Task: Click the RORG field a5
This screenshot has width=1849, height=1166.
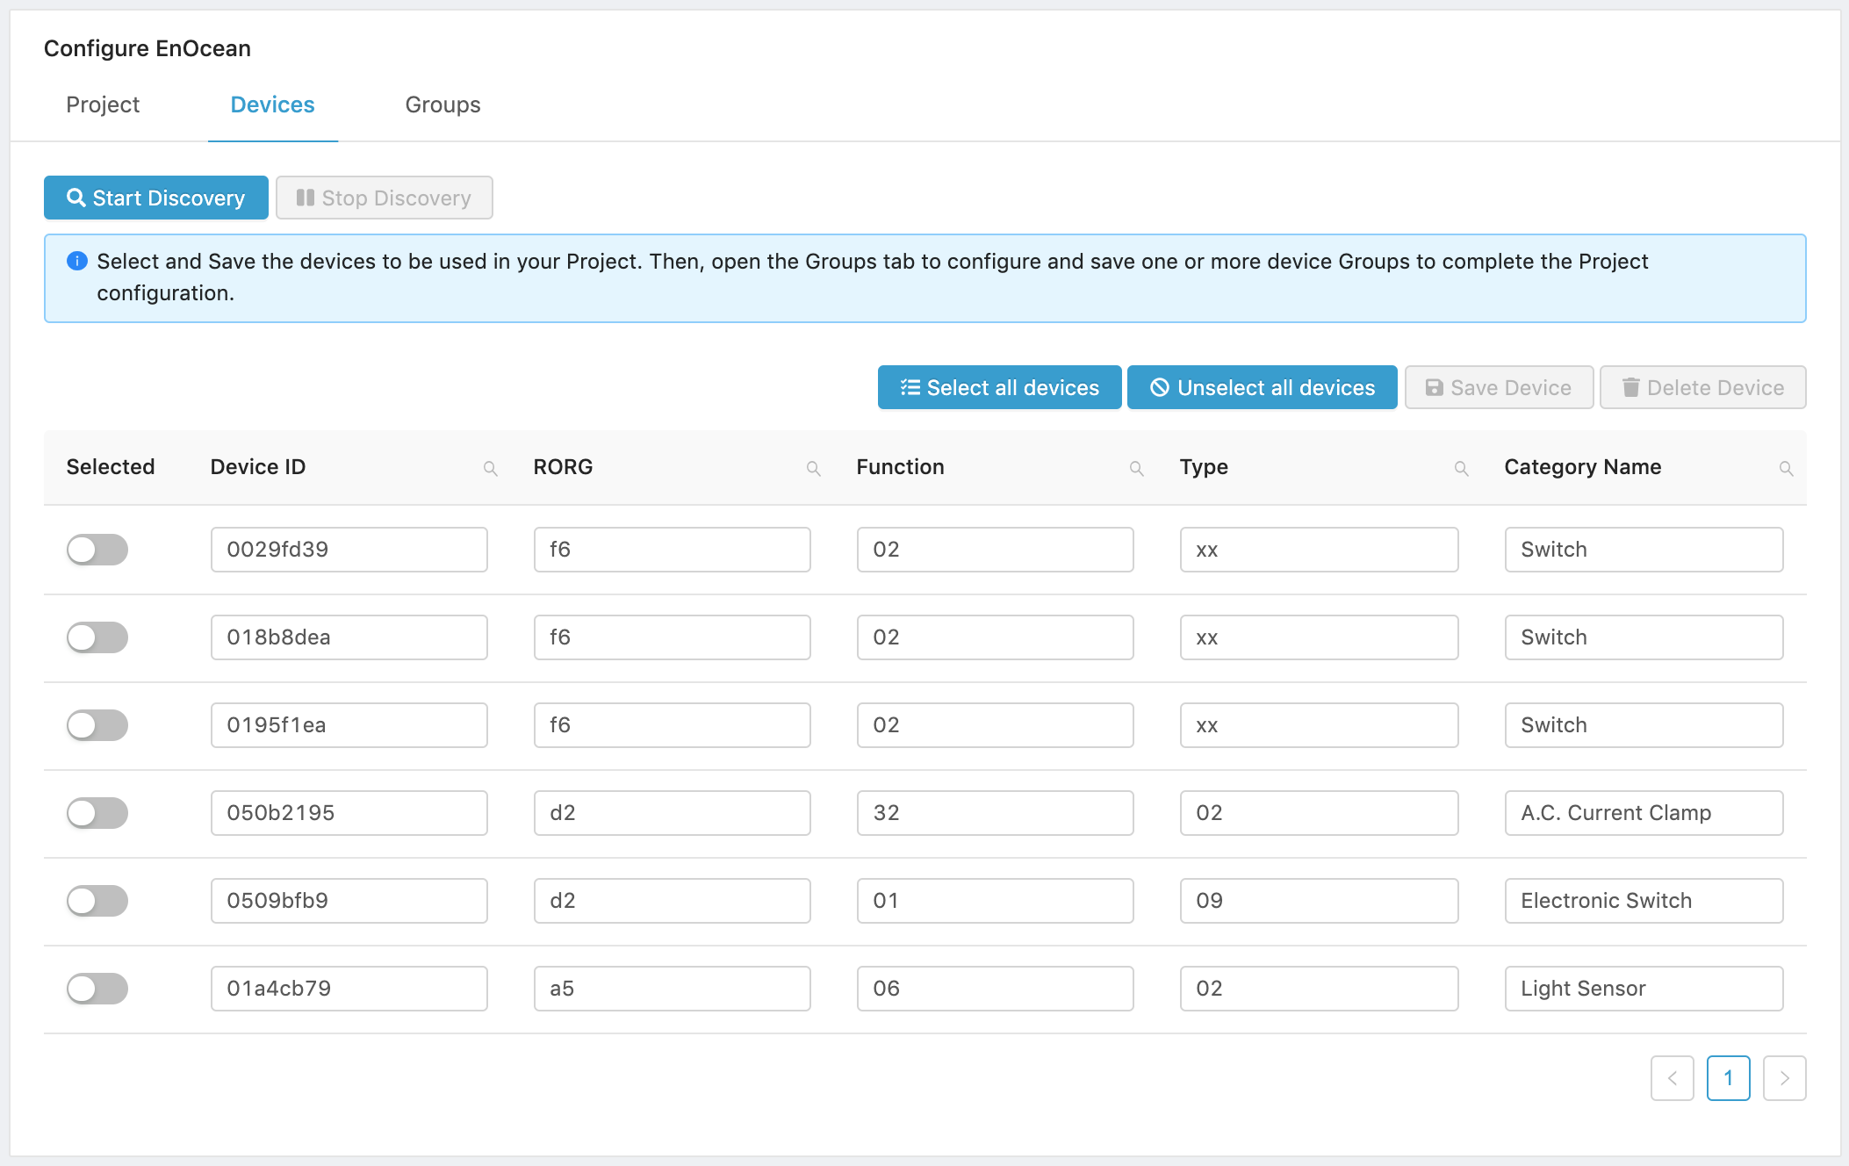Action: pos(673,989)
